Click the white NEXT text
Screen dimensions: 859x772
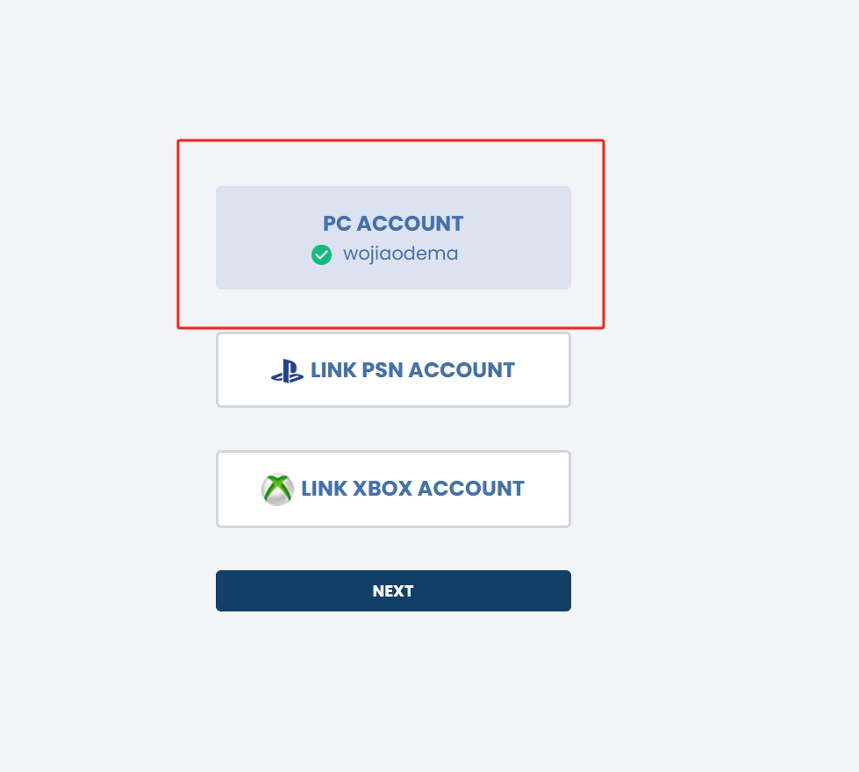393,591
